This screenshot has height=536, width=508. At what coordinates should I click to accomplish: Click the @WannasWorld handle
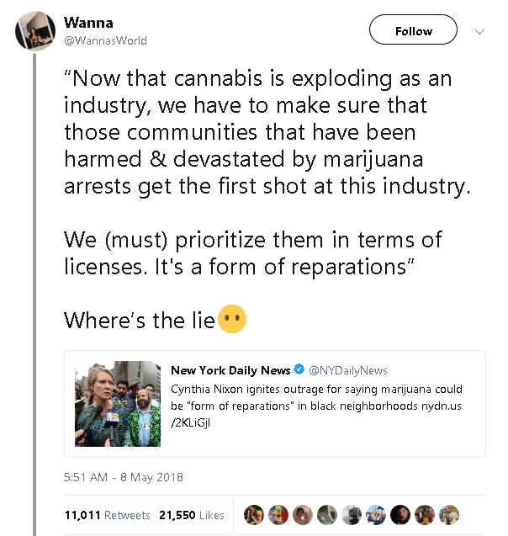point(105,40)
